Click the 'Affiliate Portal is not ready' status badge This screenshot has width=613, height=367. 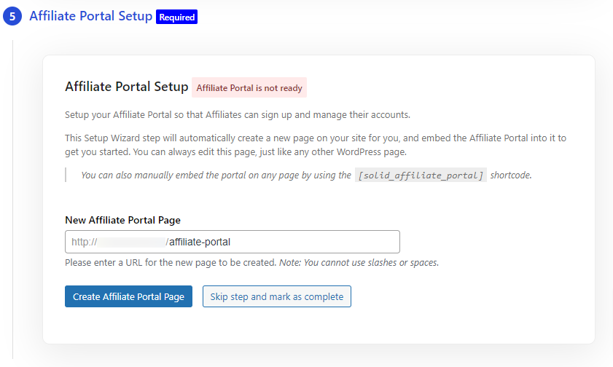[249, 88]
